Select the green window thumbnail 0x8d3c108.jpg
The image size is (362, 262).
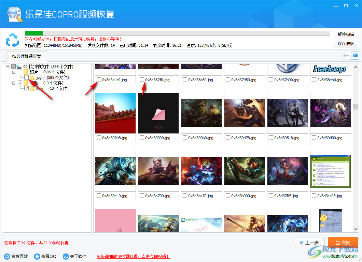331,171
